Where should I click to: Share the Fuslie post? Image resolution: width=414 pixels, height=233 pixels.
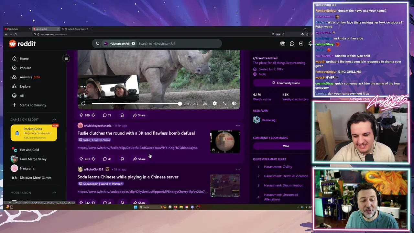pos(139,159)
